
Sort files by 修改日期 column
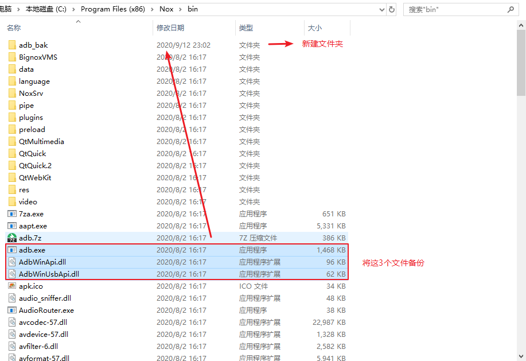point(172,27)
